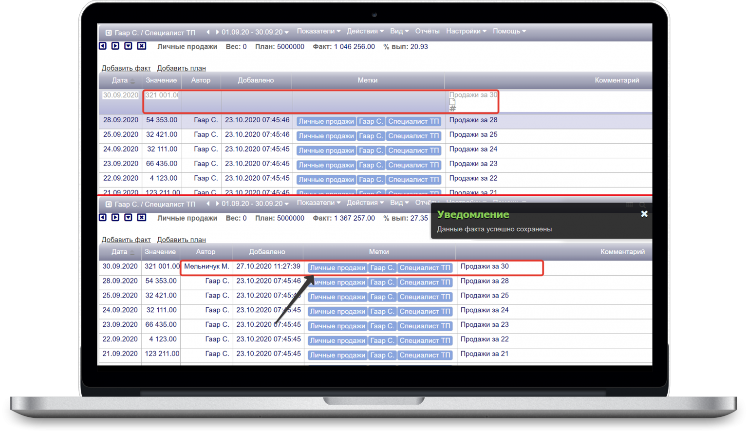Click the X square icon in top panel

141,46
